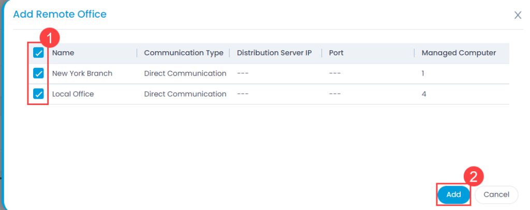Select the New York Branch name cell
530x210 pixels.
point(82,73)
